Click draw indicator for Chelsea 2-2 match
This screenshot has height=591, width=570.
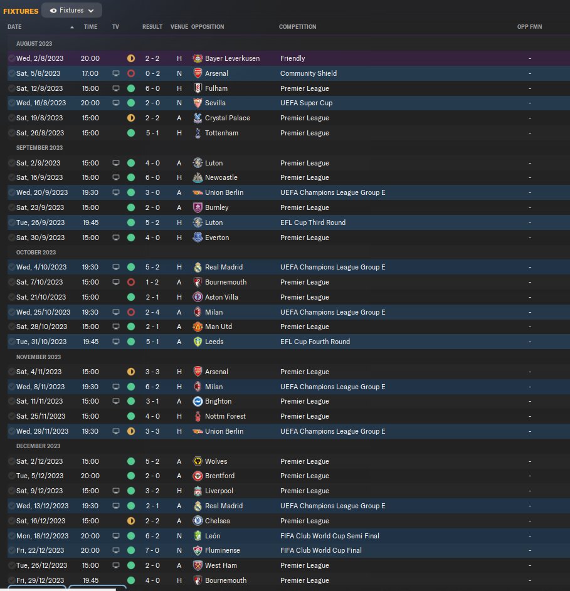tap(131, 521)
